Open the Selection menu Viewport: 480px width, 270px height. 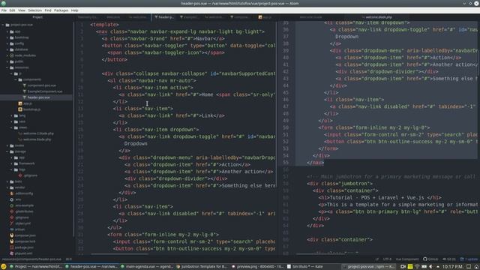click(34, 10)
